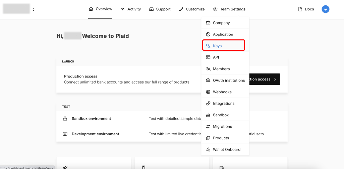Collapse the Team Settings dropdown menu

coord(229,9)
